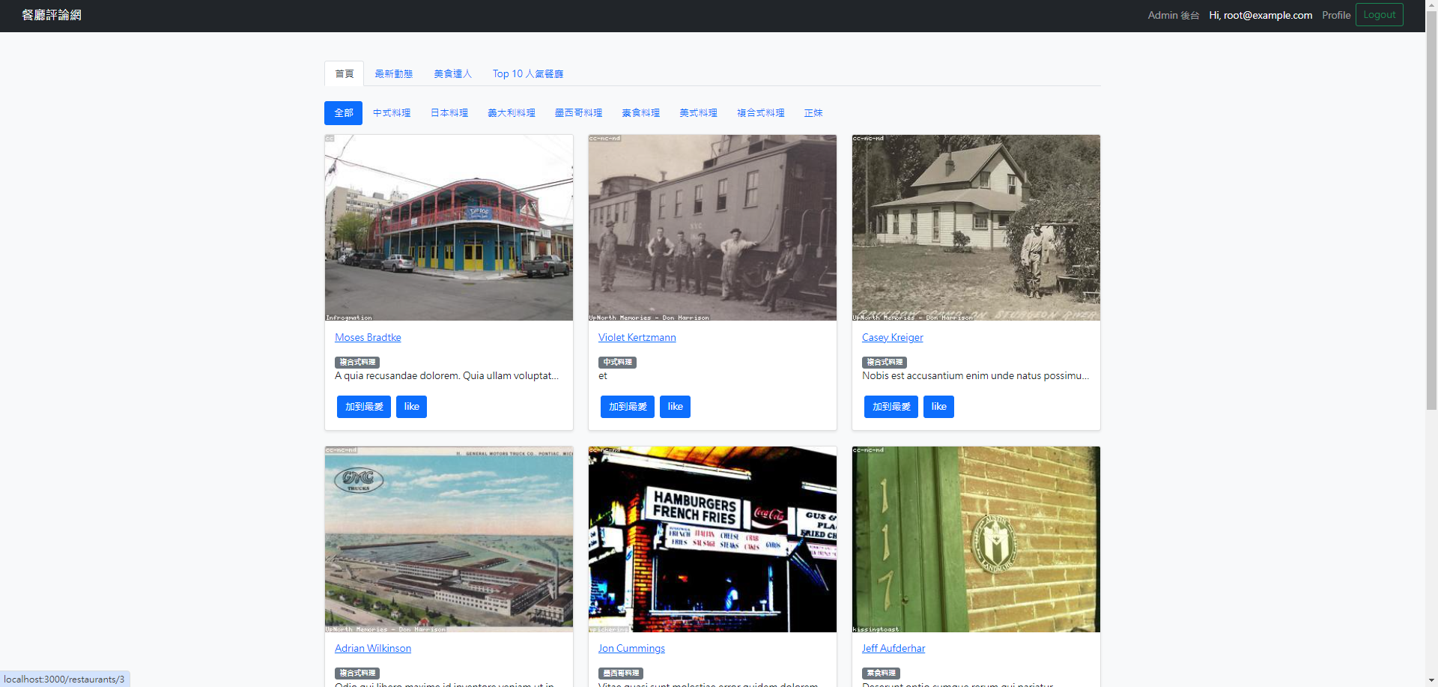The height and width of the screenshot is (687, 1438).
Task: Click the 中式料理 badge under Violet Kertzmann
Action: point(617,363)
